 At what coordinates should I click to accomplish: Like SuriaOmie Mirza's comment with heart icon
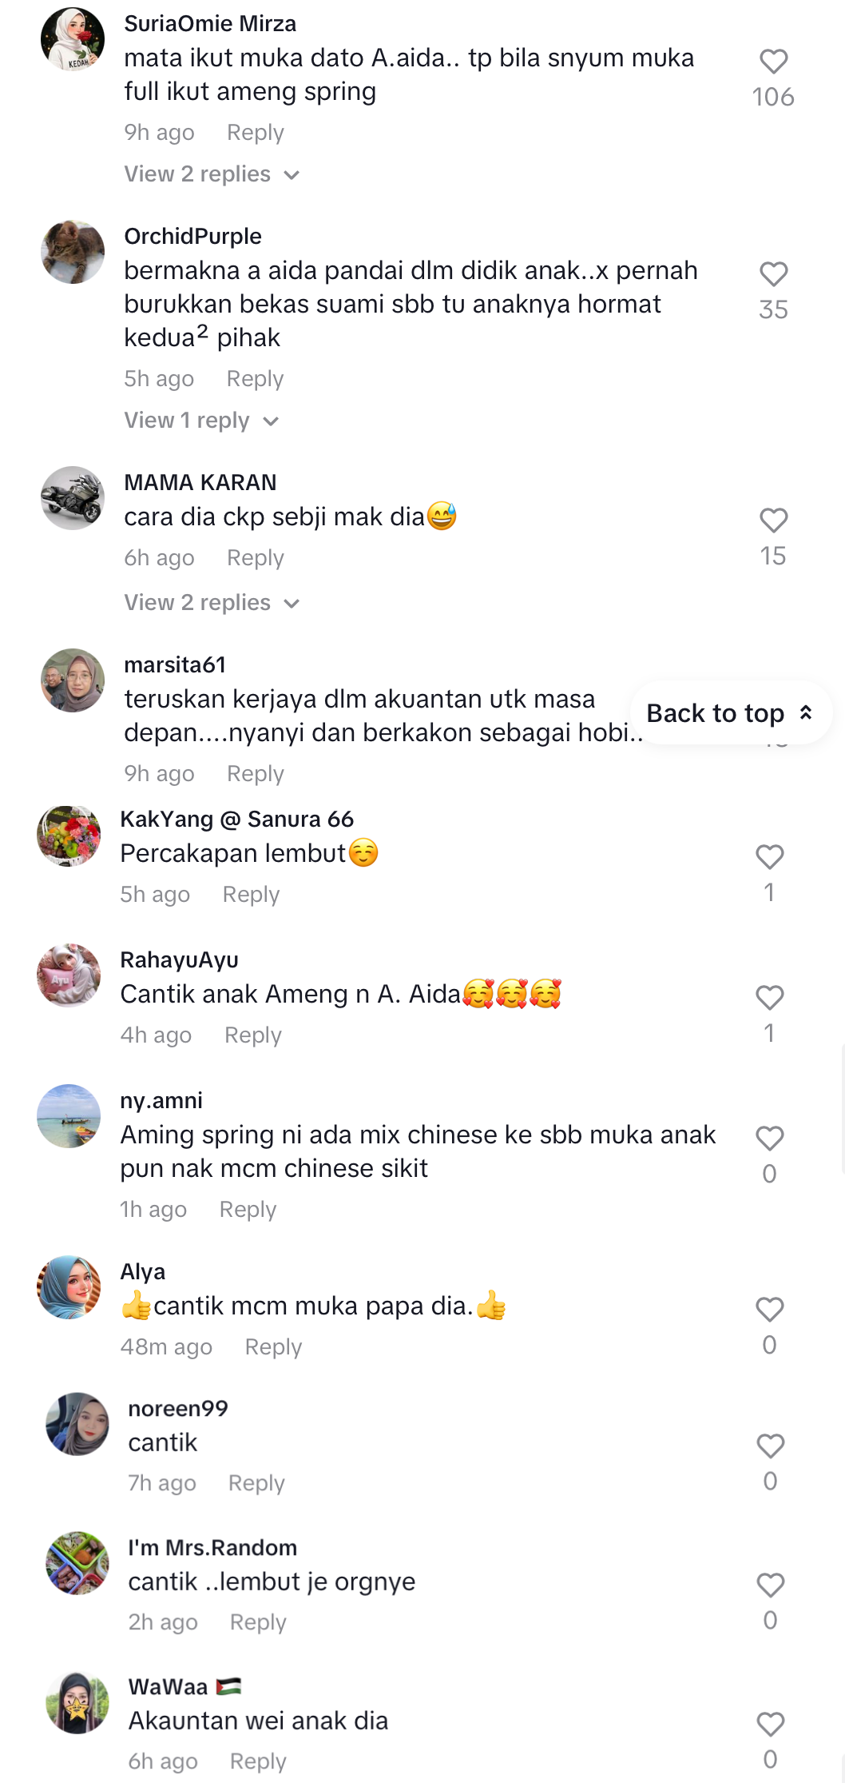(773, 62)
